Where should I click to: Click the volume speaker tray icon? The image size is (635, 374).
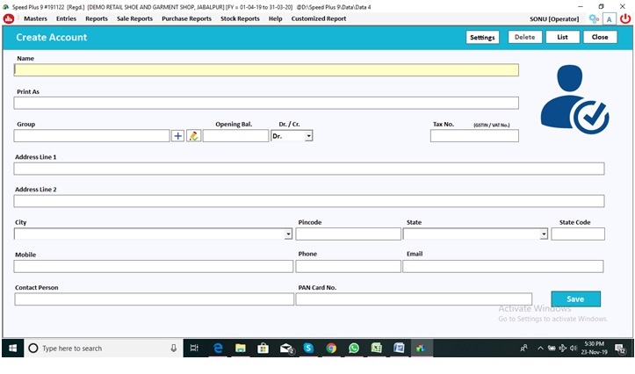click(573, 348)
